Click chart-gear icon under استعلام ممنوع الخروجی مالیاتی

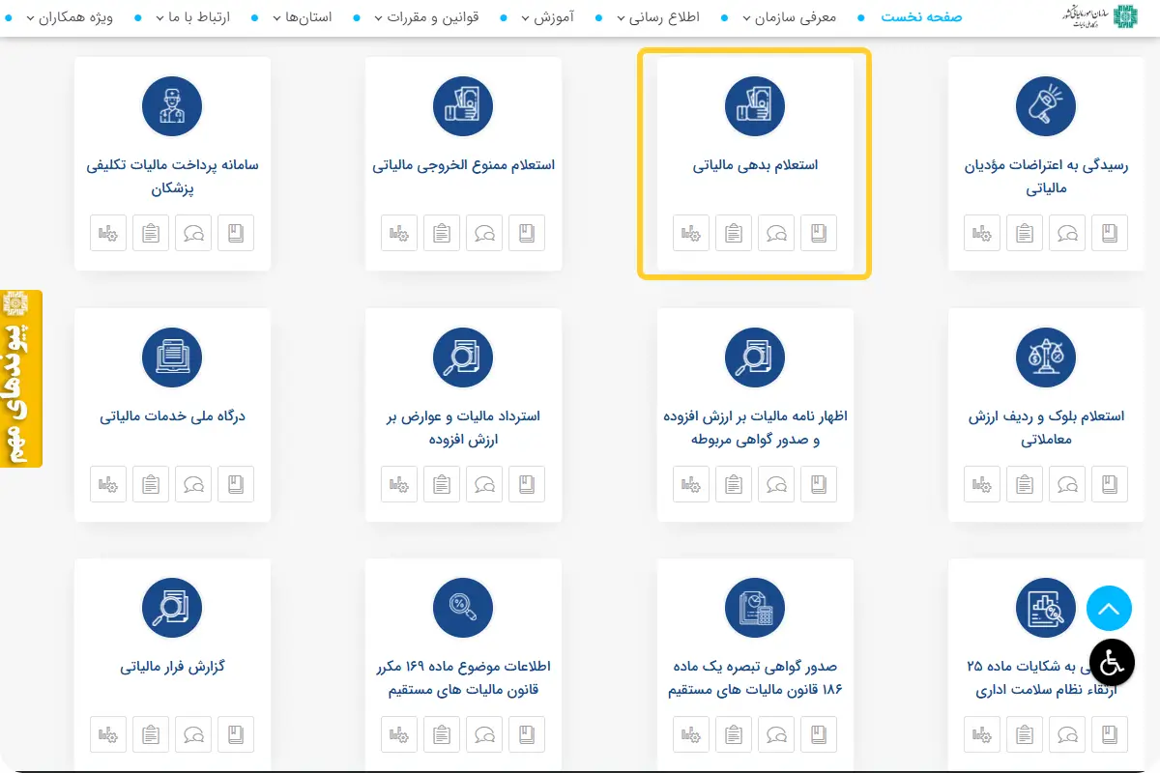(x=399, y=233)
